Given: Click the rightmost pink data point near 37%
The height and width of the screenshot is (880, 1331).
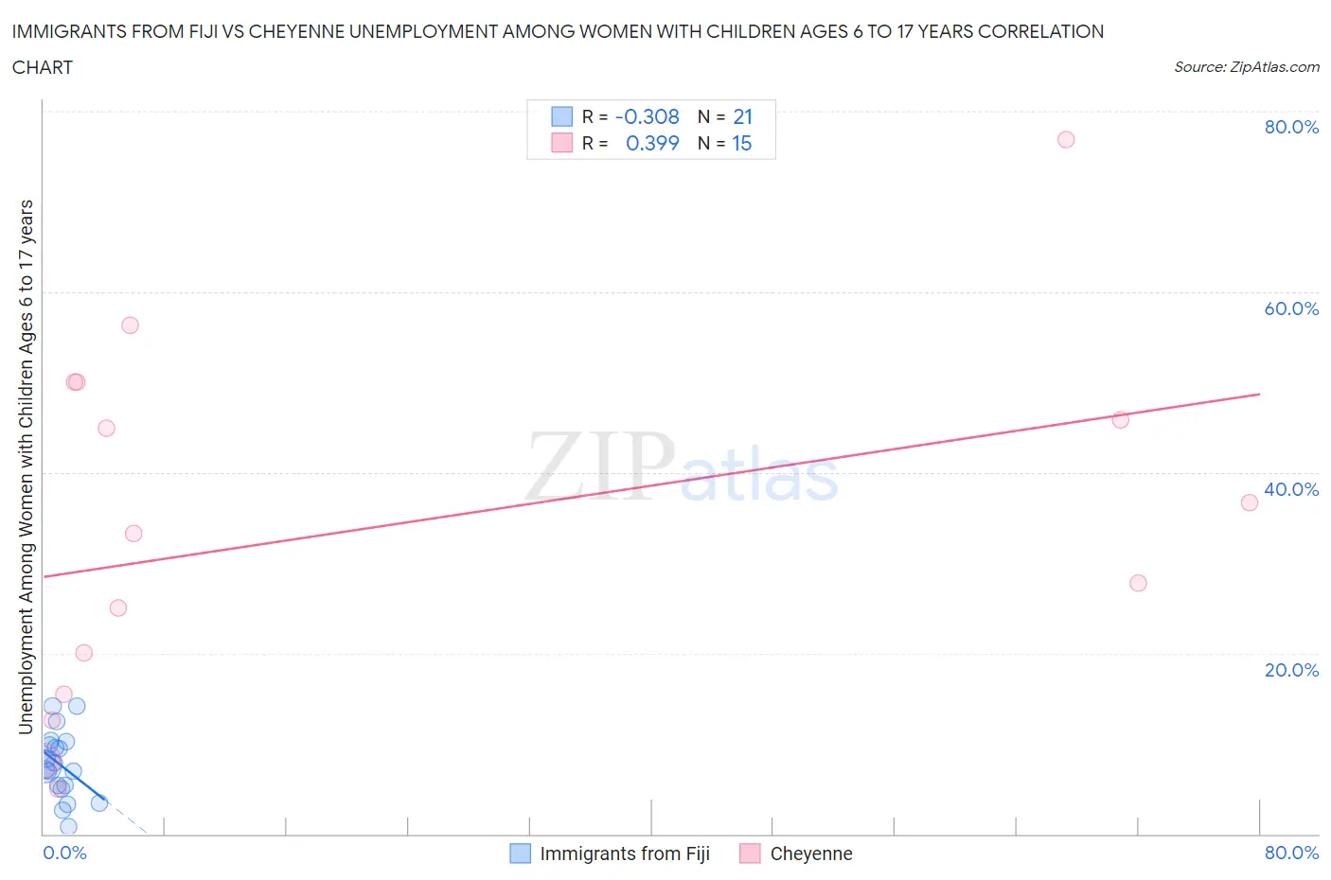Looking at the screenshot, I should coord(1250,502).
